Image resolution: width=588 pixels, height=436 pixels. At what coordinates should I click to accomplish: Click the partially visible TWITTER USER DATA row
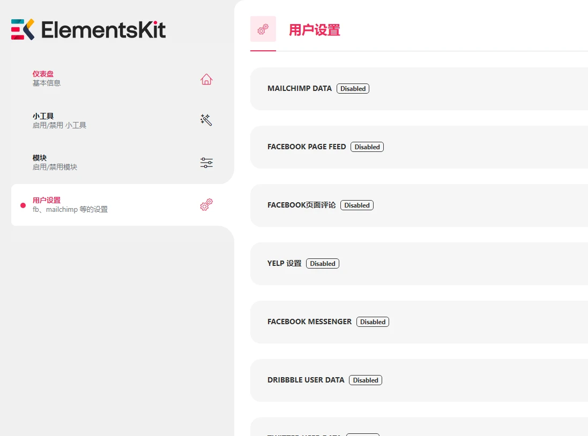tap(306, 432)
